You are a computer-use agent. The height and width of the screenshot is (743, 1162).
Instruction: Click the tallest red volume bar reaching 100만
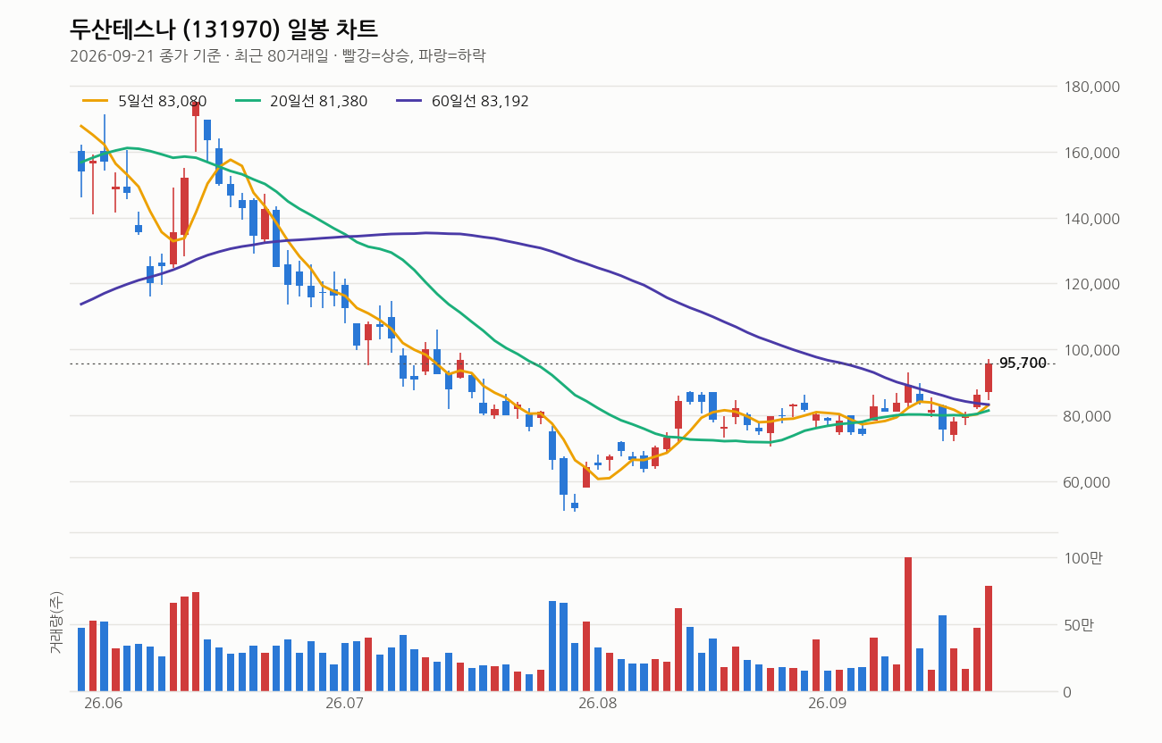[908, 624]
